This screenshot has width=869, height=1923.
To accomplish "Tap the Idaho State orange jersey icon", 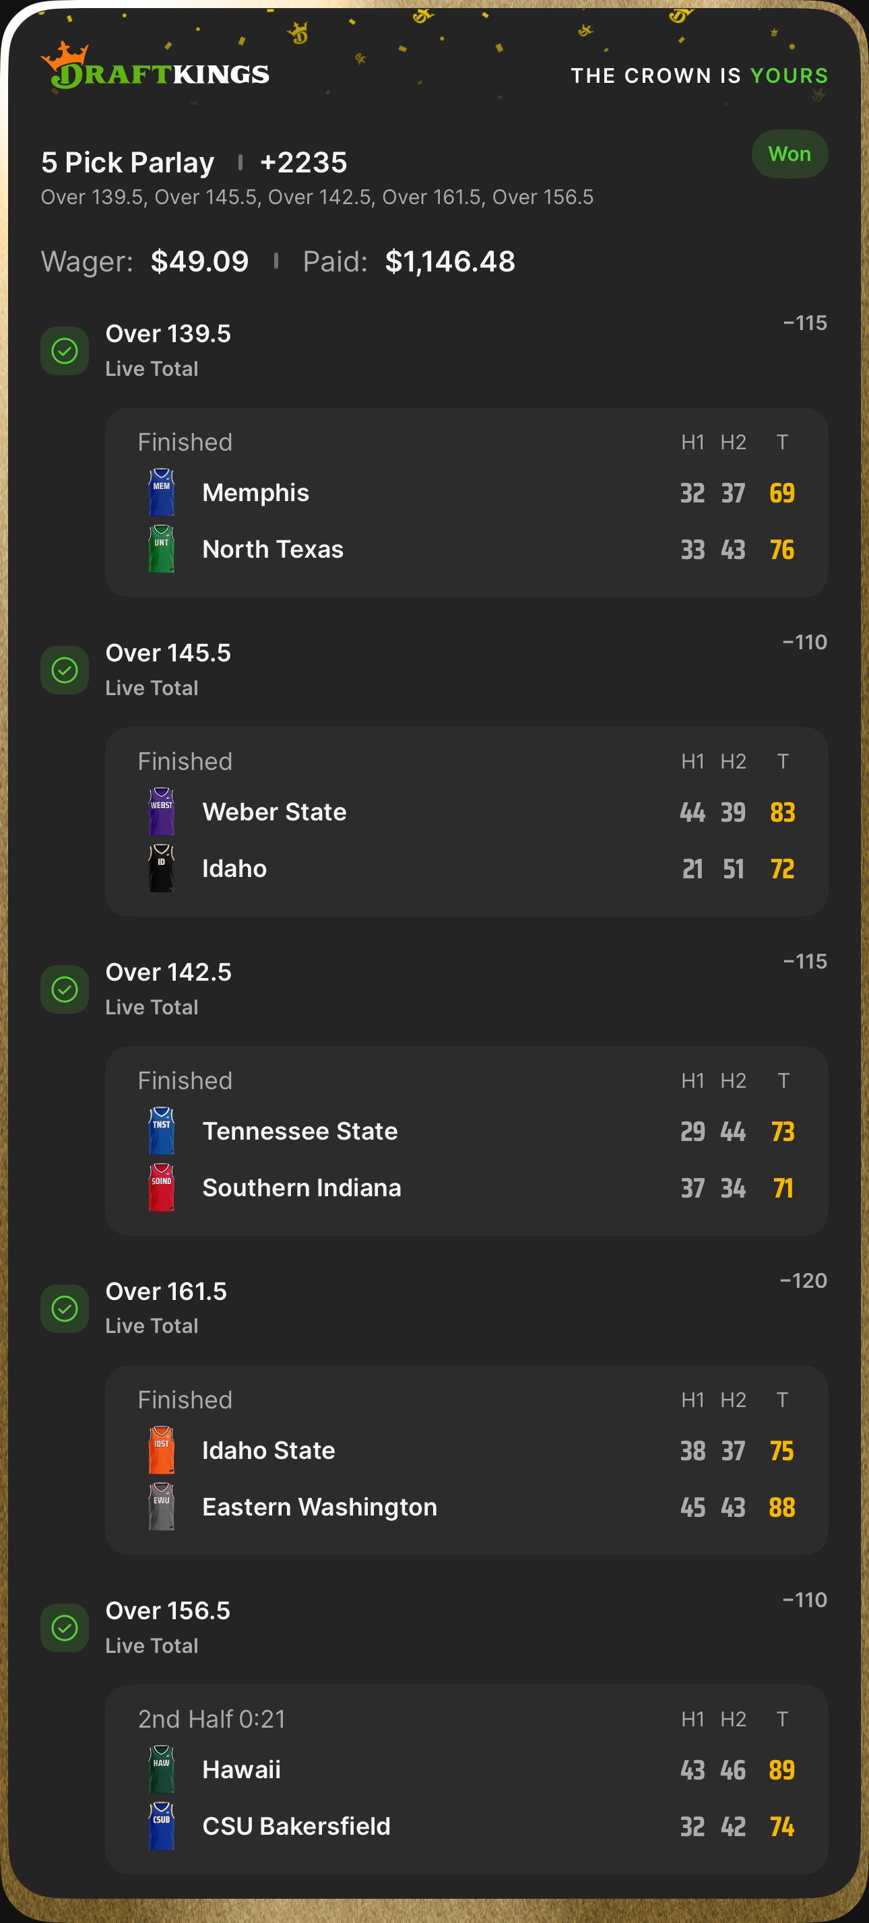I will coord(161,1450).
